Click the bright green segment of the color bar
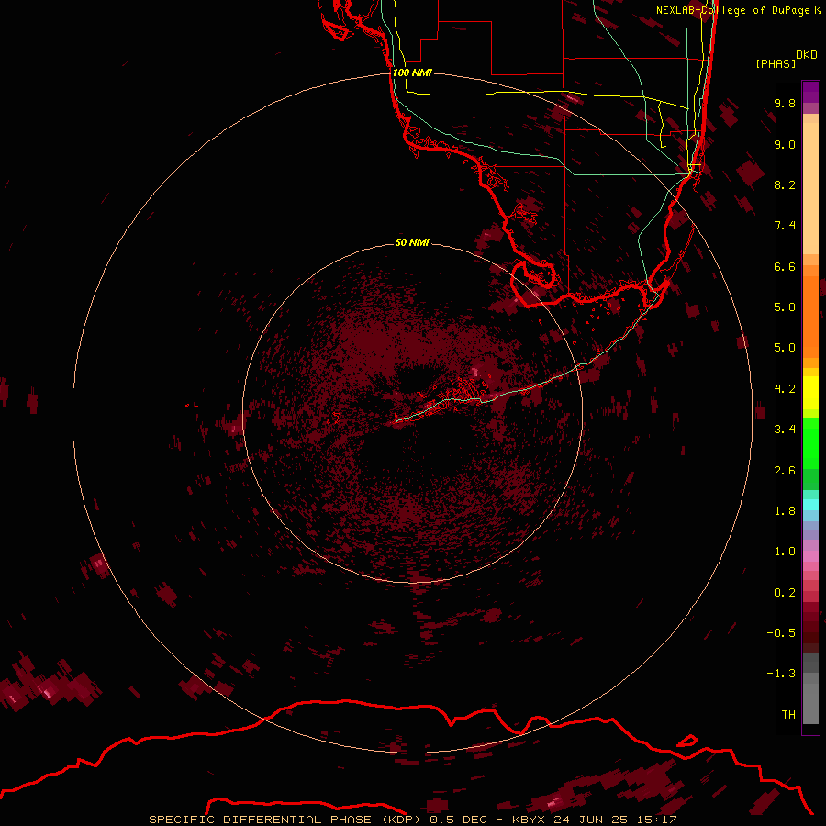This screenshot has width=826, height=826. click(x=810, y=443)
